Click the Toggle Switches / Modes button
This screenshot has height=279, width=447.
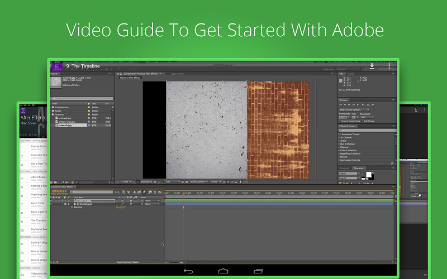127,262
